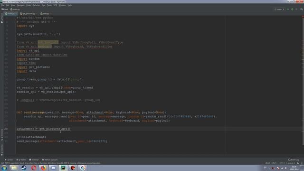Click the CRLF line separator selector
The width and height of the screenshot is (304, 171).
point(274,163)
